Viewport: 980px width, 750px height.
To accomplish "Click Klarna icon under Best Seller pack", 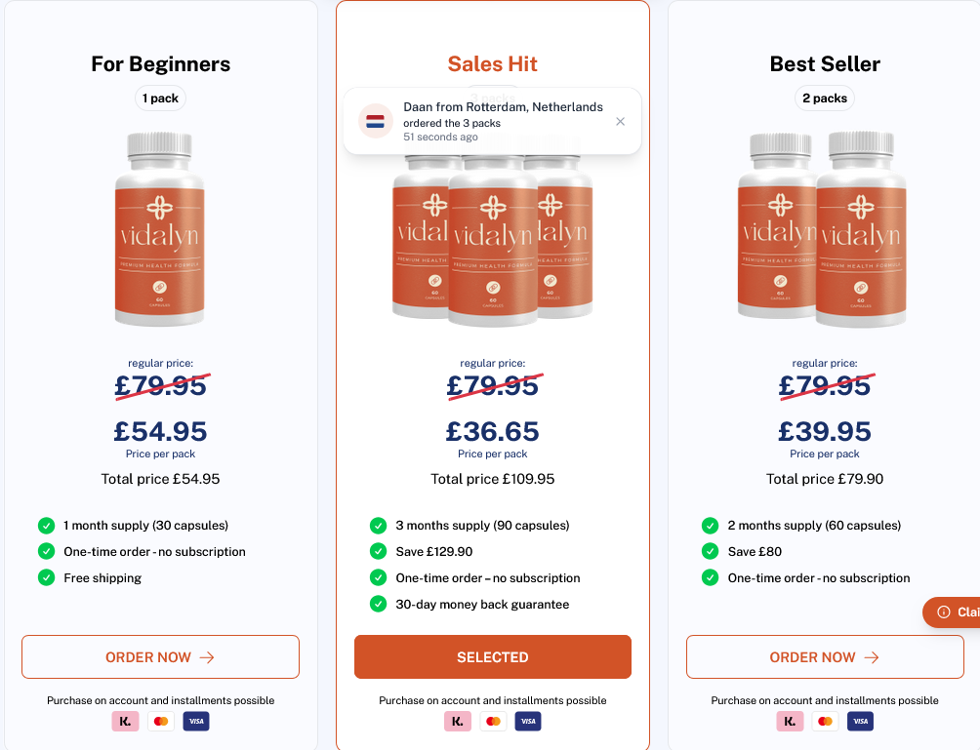I will tap(790, 722).
